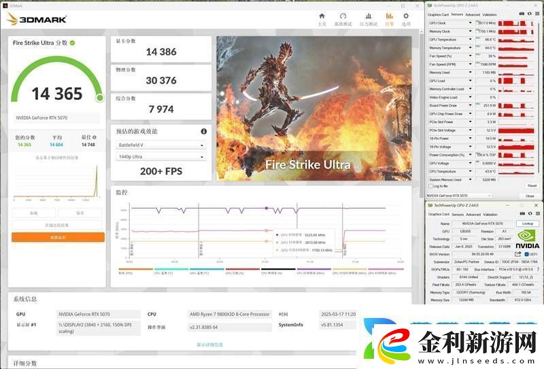Open the CPU Temperature sensor dropdown arrow
This screenshot has height=369, width=544.
tap(471, 172)
